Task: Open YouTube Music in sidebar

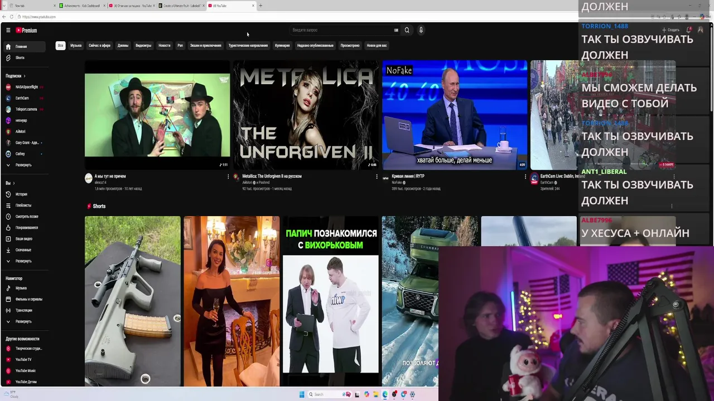Action: (x=24, y=371)
